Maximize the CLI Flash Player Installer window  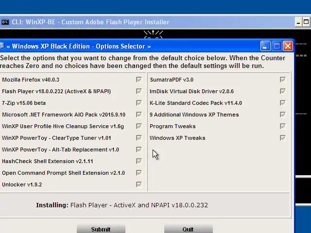pos(306,22)
